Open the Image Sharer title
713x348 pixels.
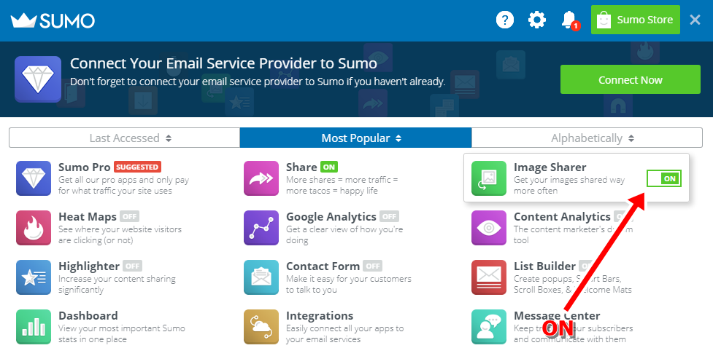pos(550,167)
